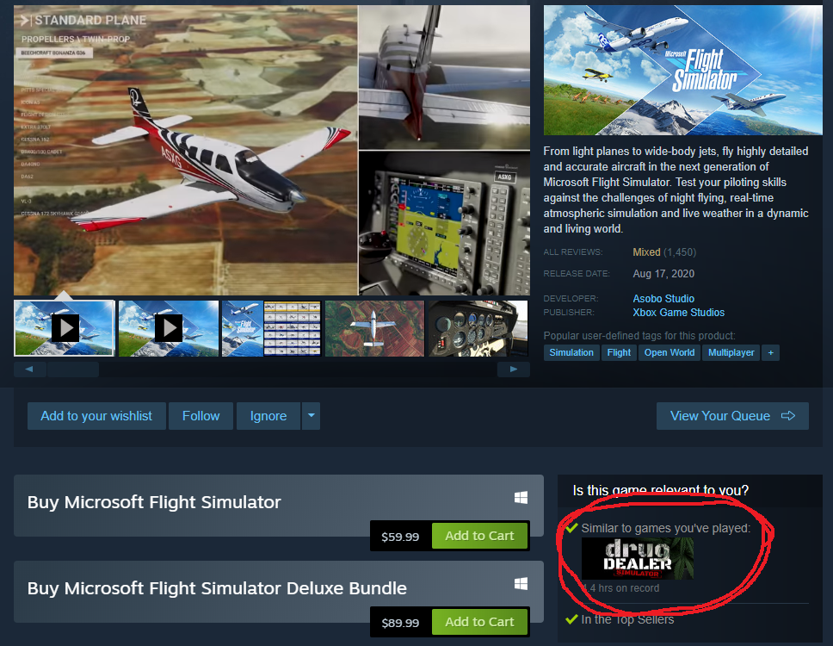Open the Drug Dealer Simulator game image

click(x=638, y=558)
